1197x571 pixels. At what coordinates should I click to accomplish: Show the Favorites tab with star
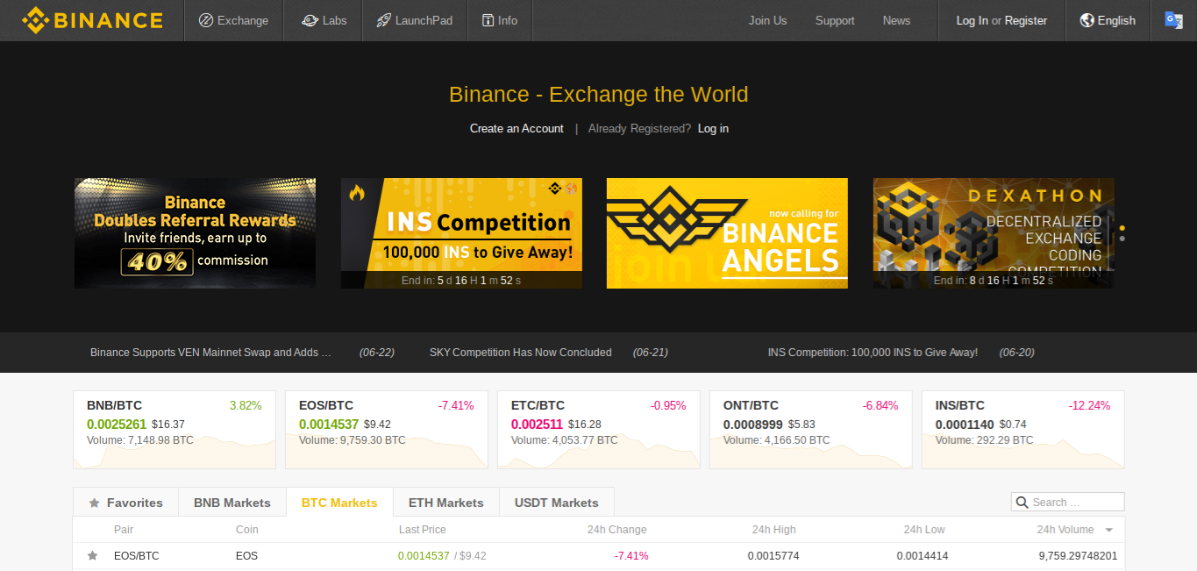click(x=125, y=503)
